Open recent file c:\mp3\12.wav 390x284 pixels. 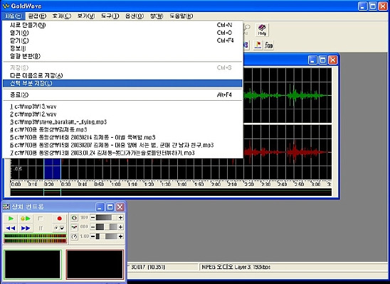pyautogui.click(x=122, y=114)
